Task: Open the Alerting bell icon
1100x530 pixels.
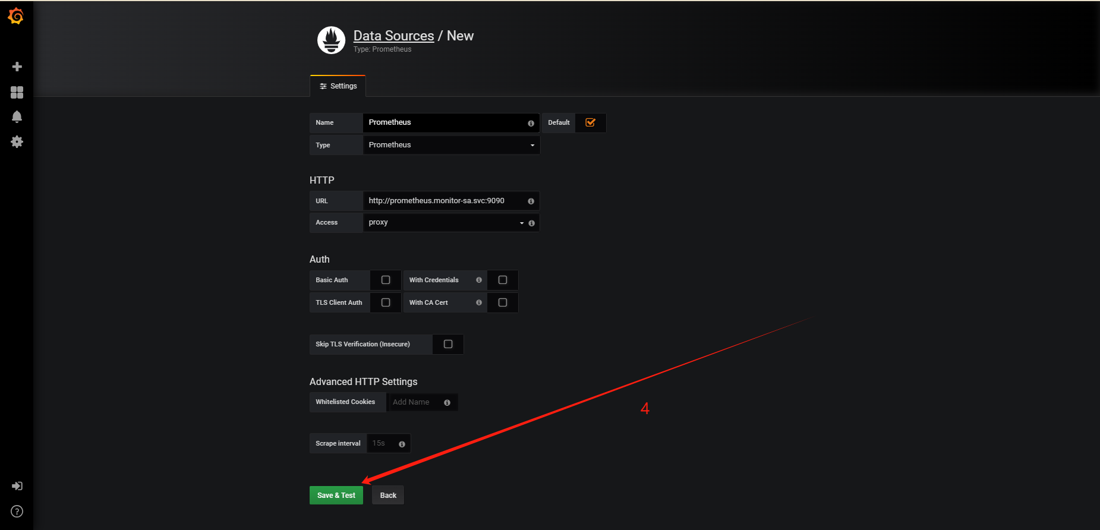Action: [17, 116]
